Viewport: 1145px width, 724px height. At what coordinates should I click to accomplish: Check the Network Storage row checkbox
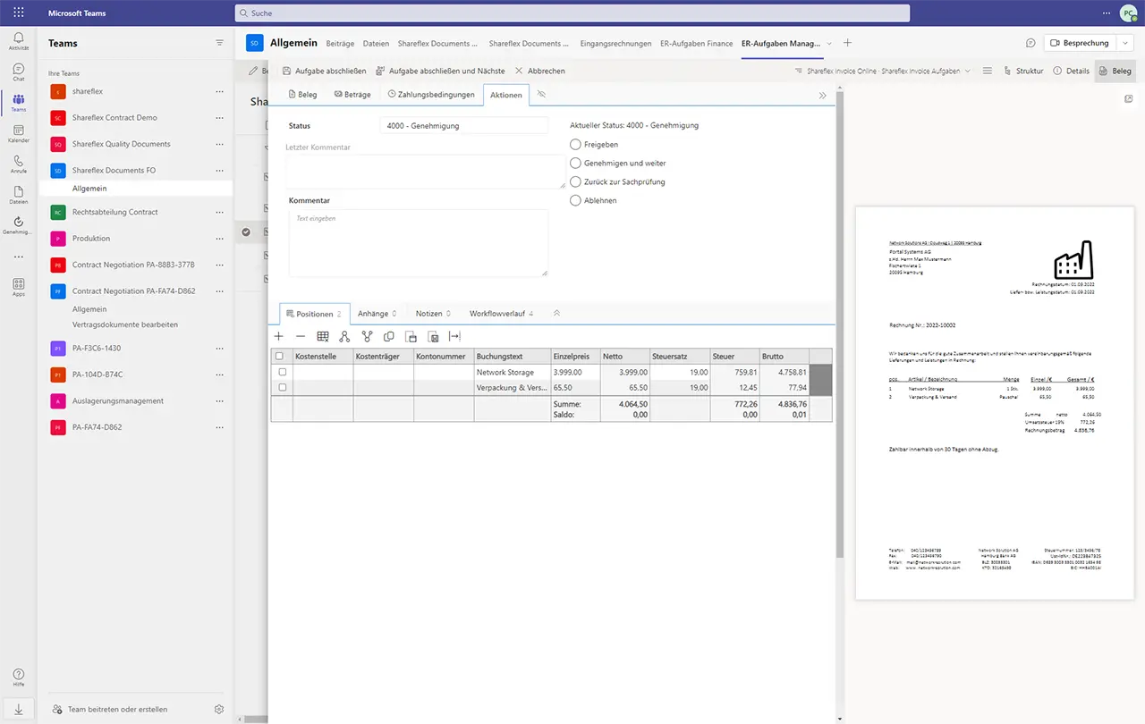pos(283,372)
